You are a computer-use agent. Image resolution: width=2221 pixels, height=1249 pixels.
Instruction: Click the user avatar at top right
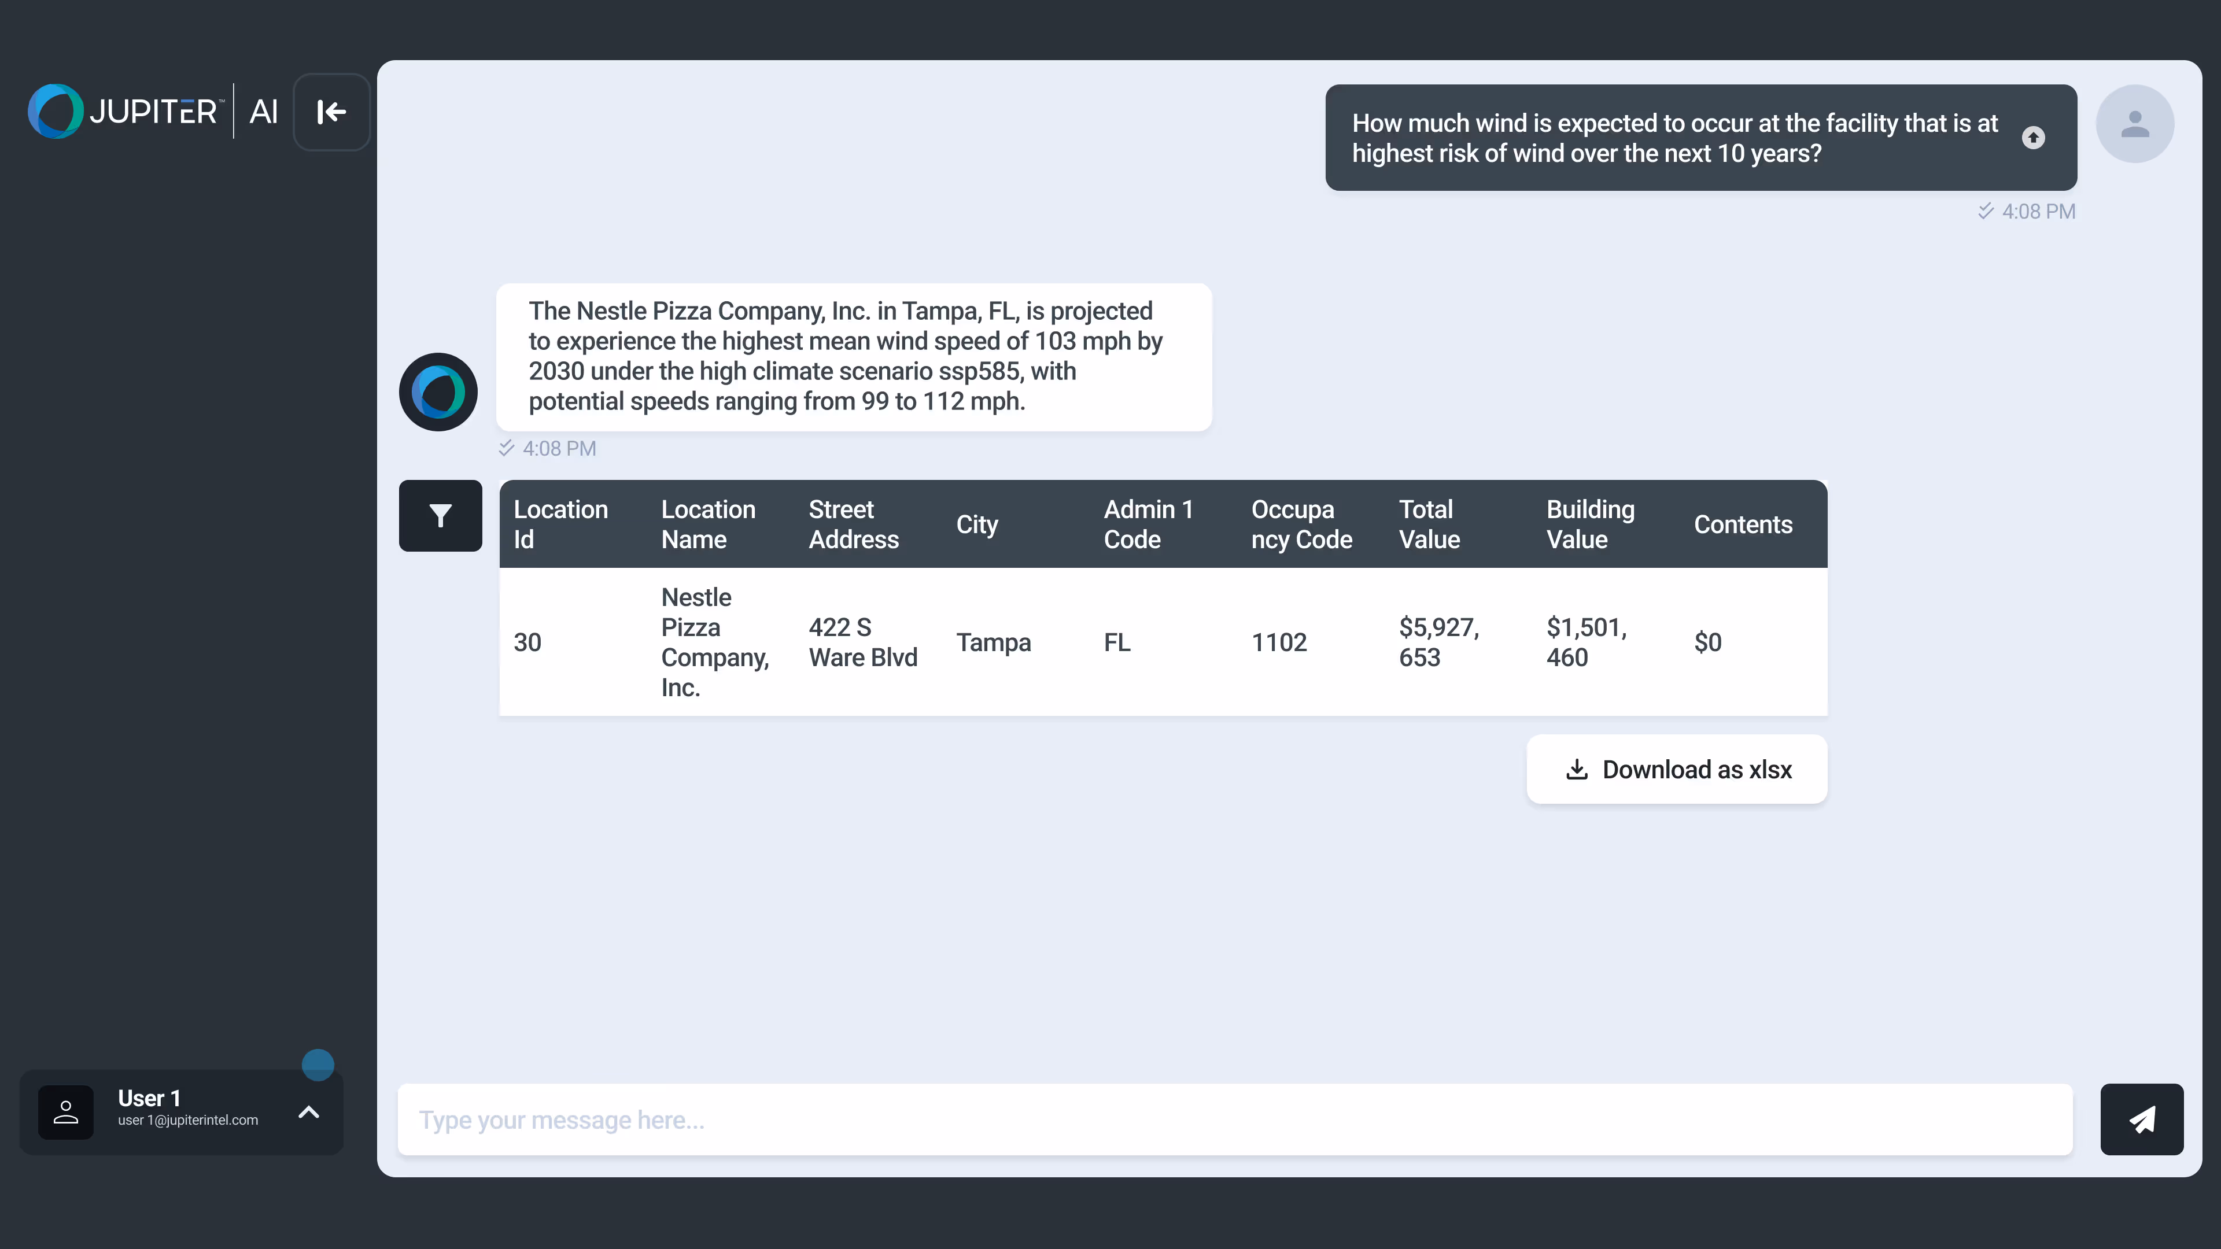click(x=2134, y=124)
